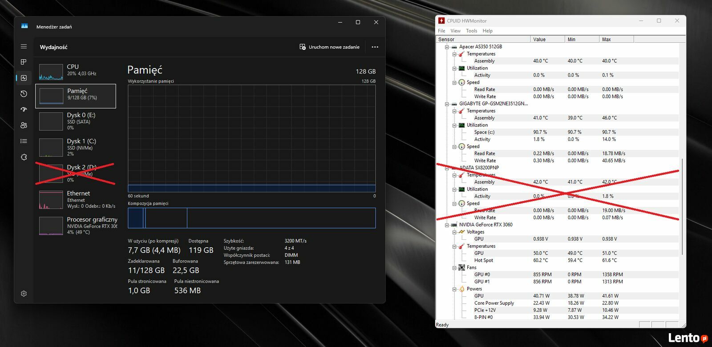The height and width of the screenshot is (347, 712).
Task: Open Task Manager settings gear icon
Action: point(24,294)
